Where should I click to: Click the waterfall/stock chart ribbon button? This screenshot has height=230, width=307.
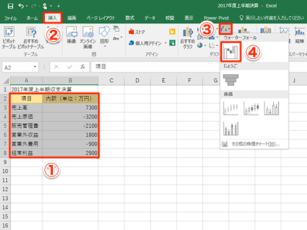tap(226, 29)
